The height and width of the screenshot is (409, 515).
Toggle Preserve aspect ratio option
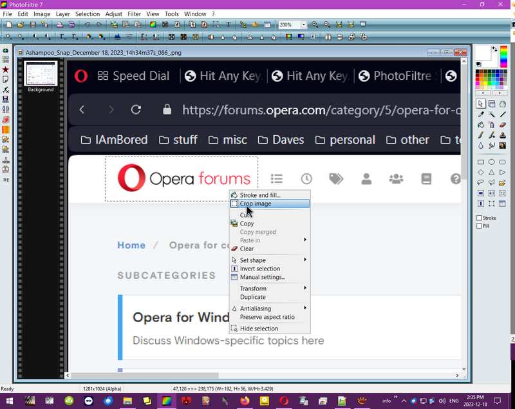pyautogui.click(x=267, y=317)
